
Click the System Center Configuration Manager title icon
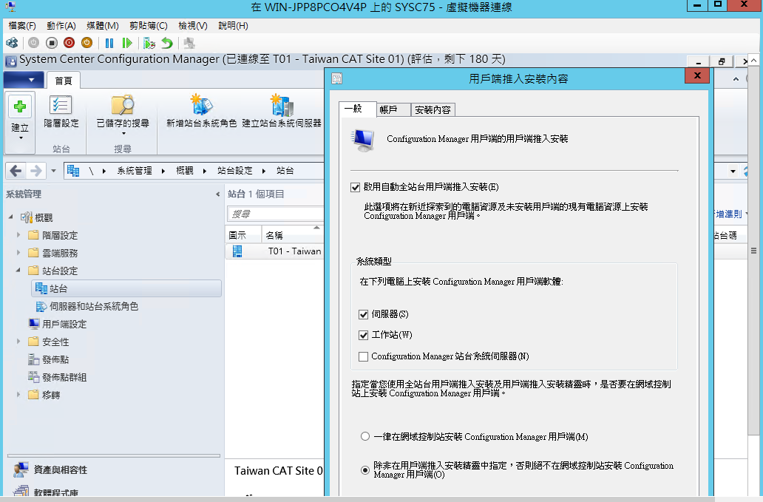click(x=10, y=61)
